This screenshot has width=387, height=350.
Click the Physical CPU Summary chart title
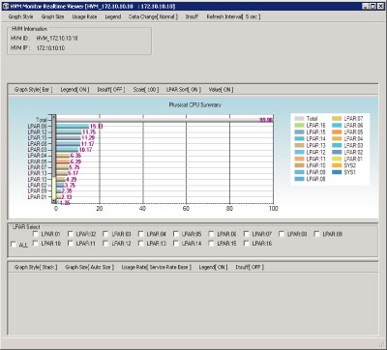pyautogui.click(x=195, y=105)
